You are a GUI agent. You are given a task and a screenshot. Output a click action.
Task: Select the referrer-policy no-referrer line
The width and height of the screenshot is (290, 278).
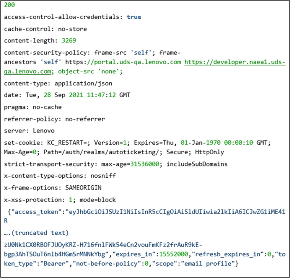[54, 119]
